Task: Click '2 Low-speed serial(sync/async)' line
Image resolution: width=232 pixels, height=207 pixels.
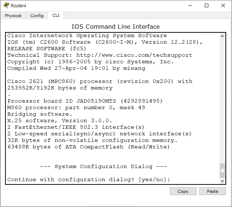Action: click(99, 134)
